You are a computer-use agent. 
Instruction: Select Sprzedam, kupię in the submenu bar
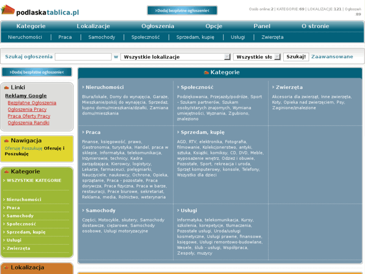tap(195, 37)
